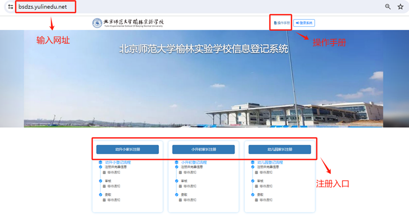This screenshot has width=409, height=221.
Task: Click 等待通知 under 注册并完善信息 in 幼儿园 card
Action: (266, 172)
